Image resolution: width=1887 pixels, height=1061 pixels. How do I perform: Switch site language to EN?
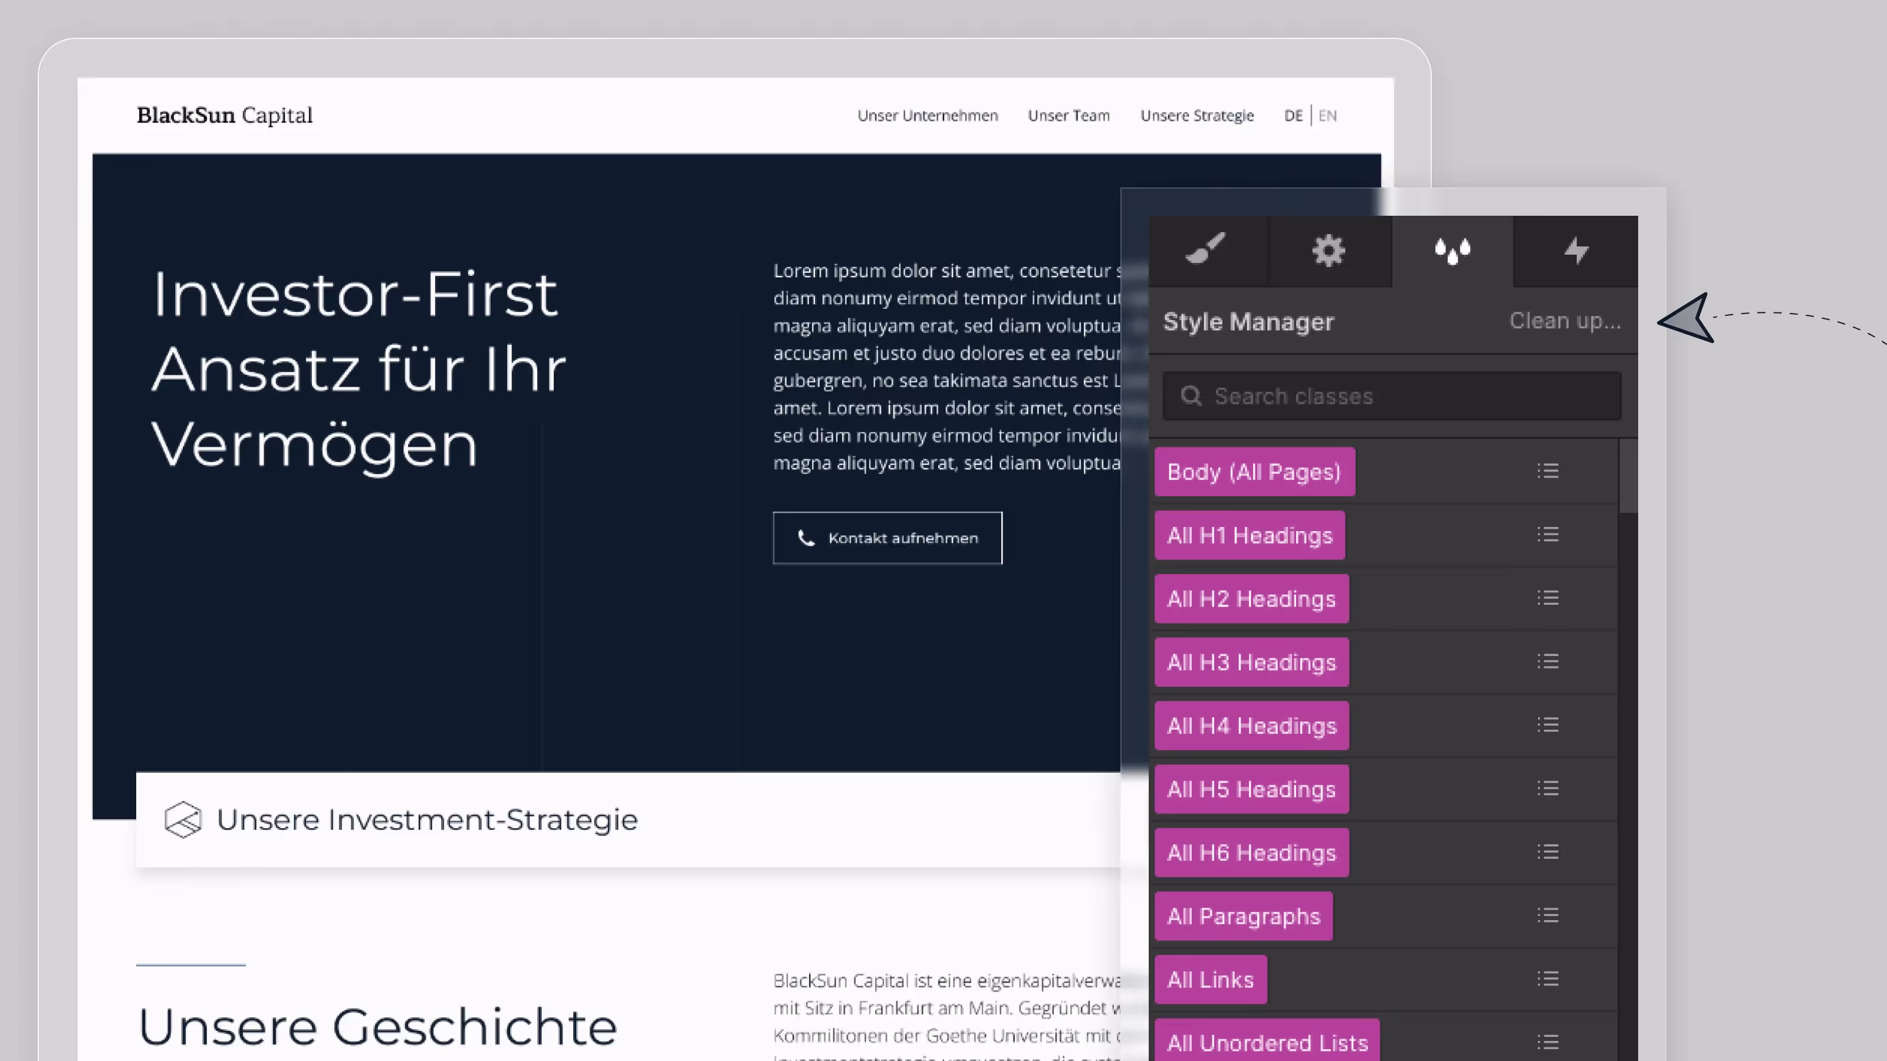[x=1327, y=116]
